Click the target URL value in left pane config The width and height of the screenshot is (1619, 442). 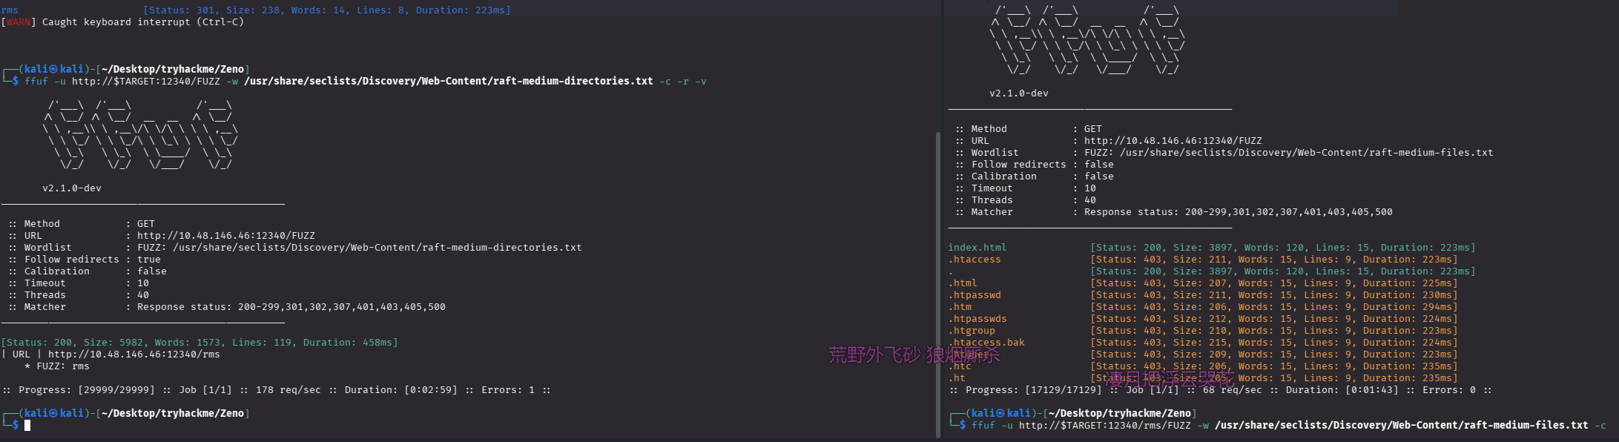coord(225,236)
